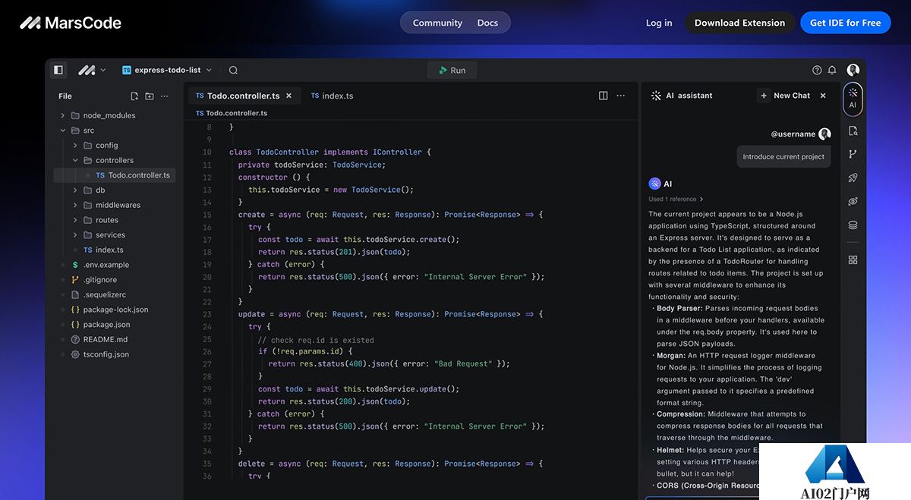Open the Docs menu item
Viewport: 911px width, 500px height.
(x=487, y=23)
